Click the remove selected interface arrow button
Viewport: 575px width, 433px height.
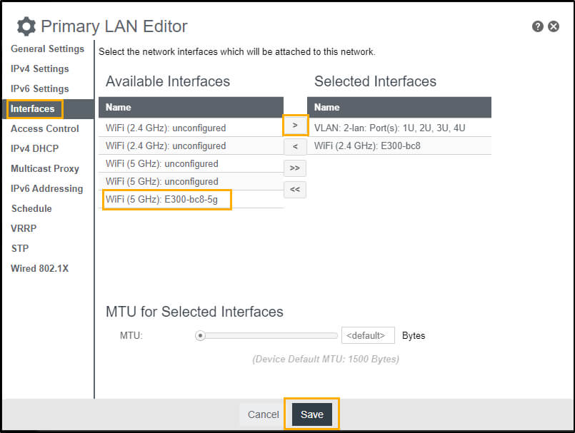click(295, 147)
